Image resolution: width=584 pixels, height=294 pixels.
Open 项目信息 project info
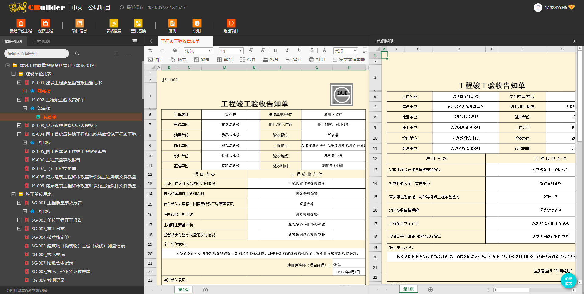point(79,26)
